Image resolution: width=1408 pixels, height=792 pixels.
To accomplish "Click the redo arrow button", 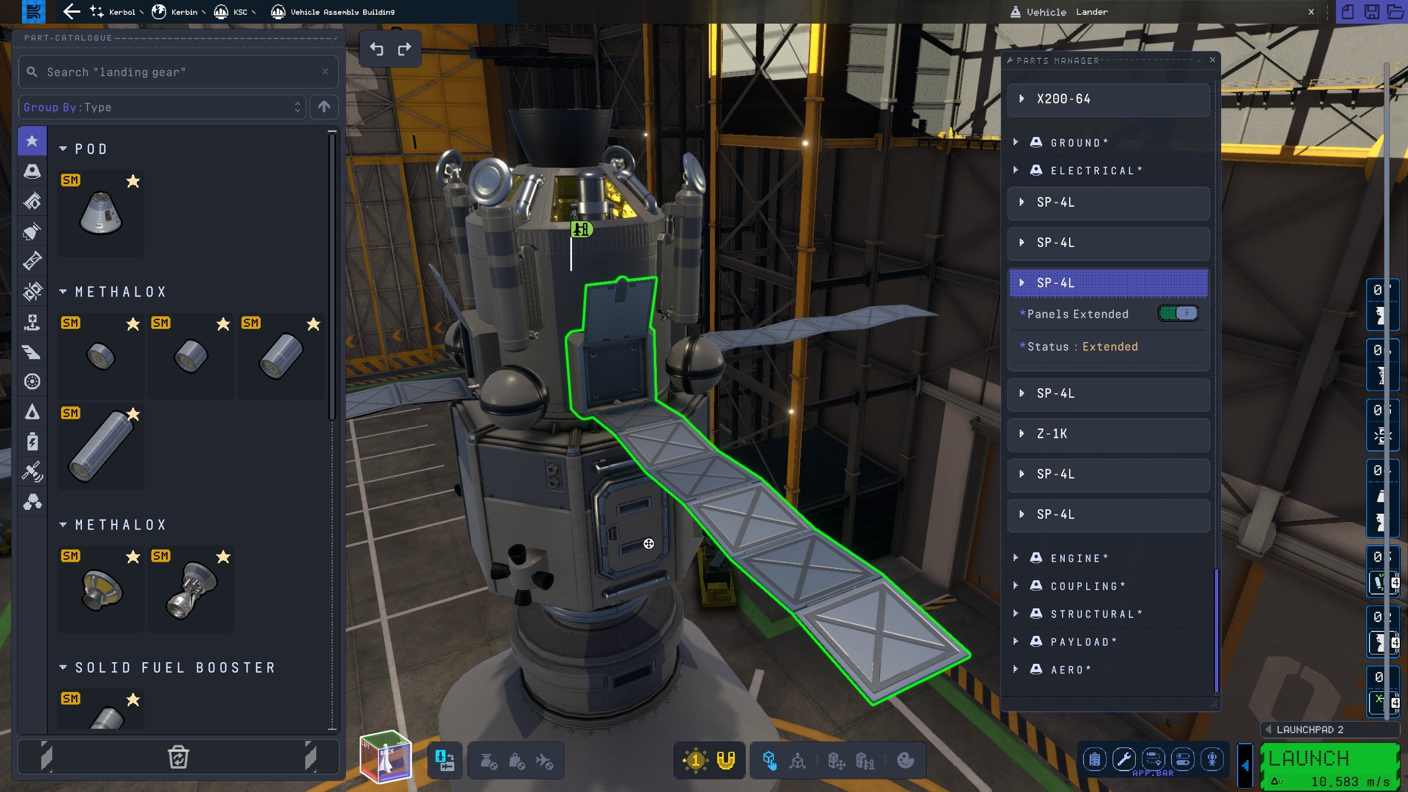I will coord(404,50).
